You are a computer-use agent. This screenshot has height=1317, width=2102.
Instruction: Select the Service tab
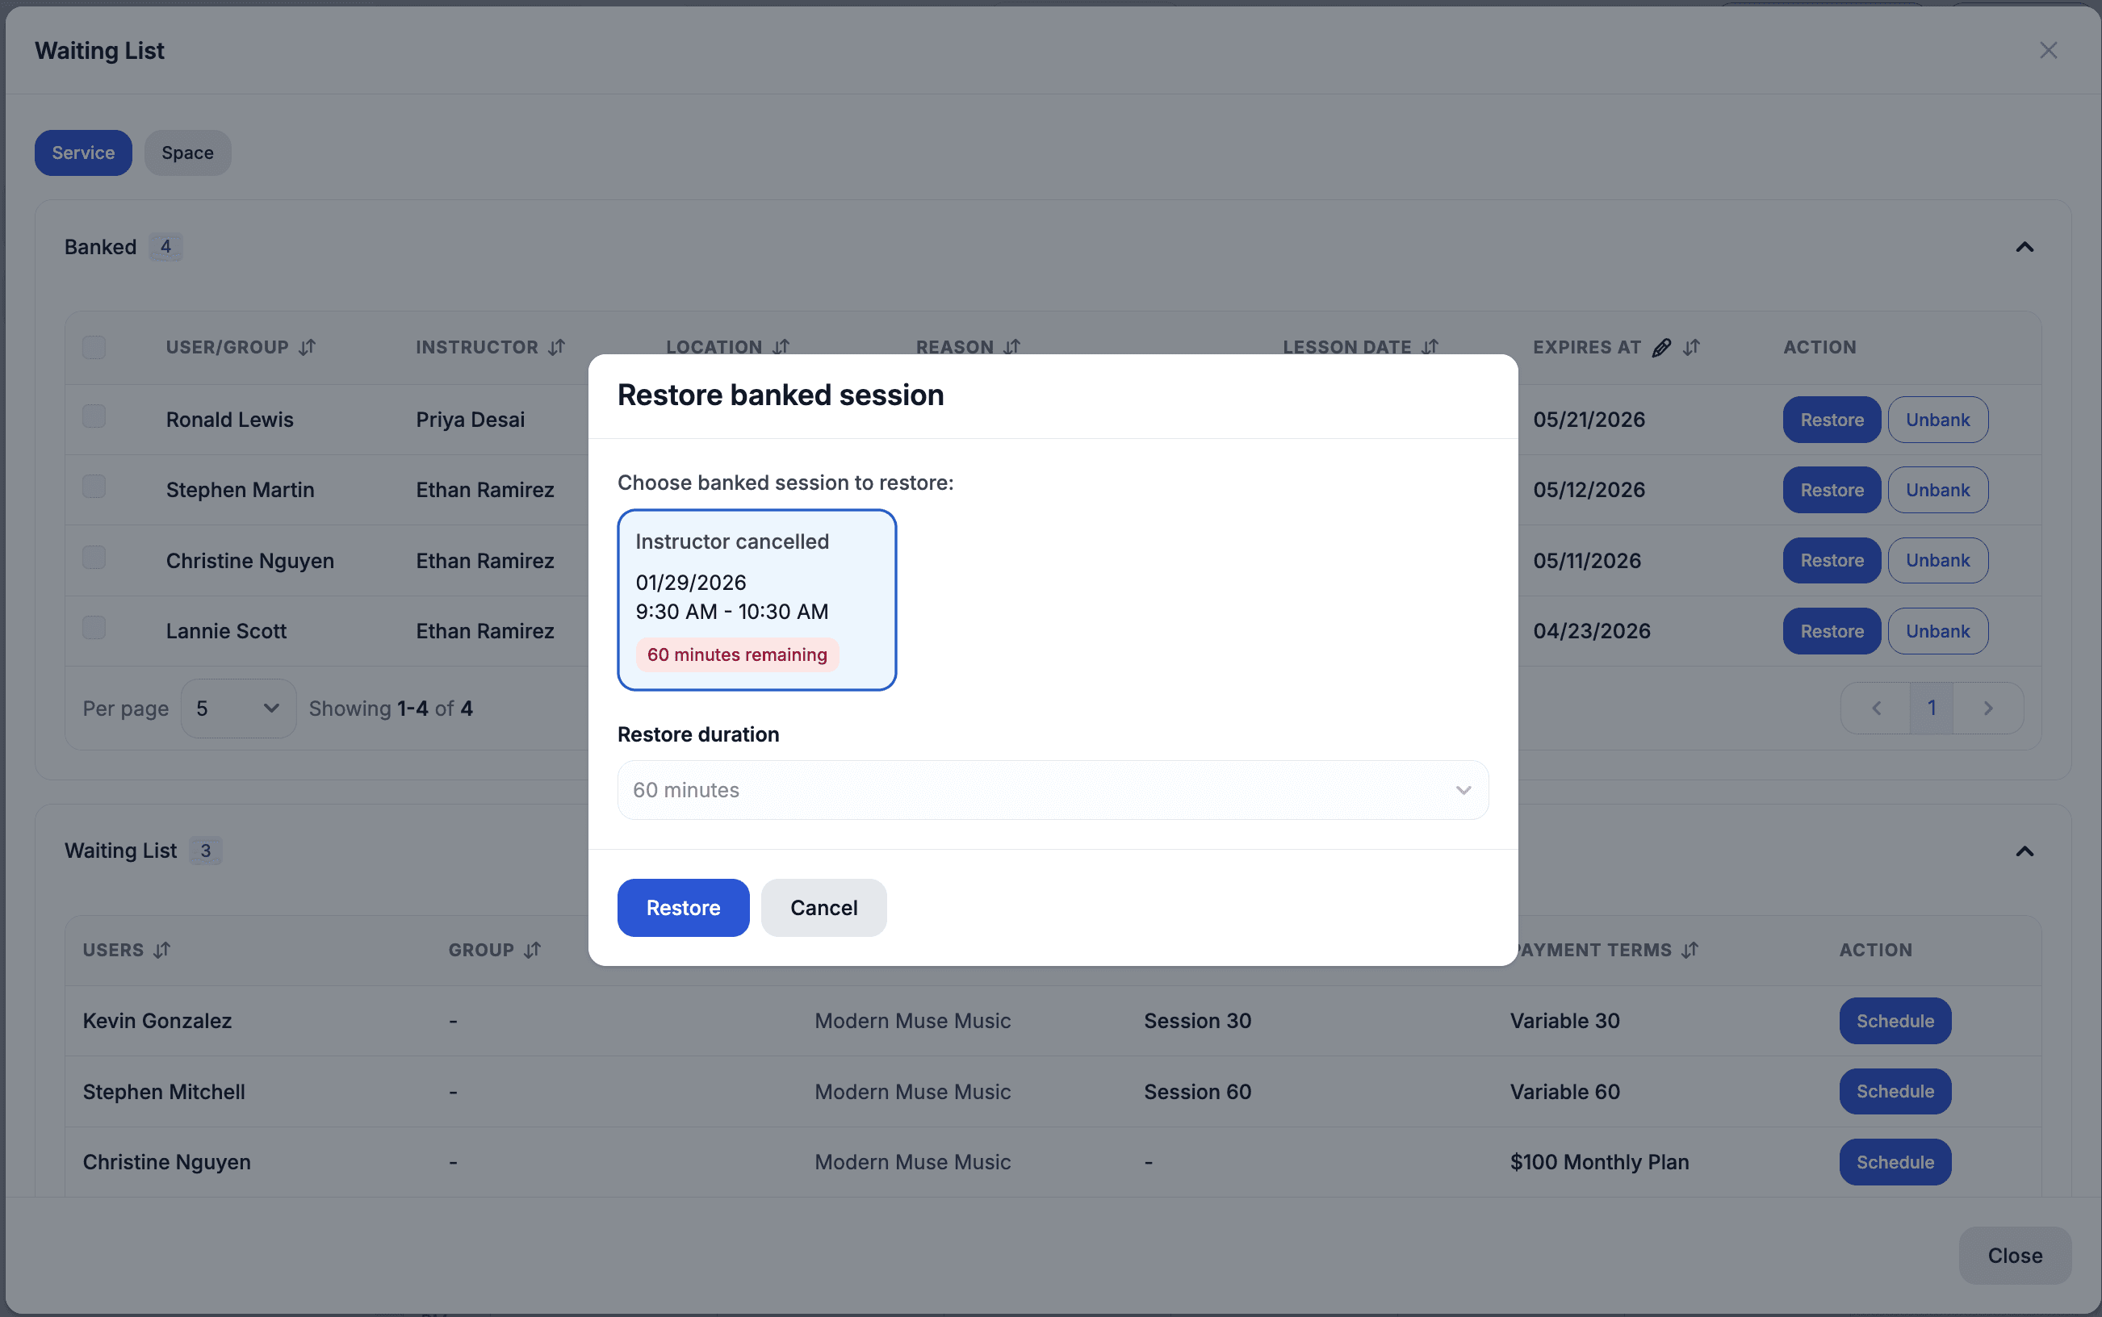pos(84,153)
